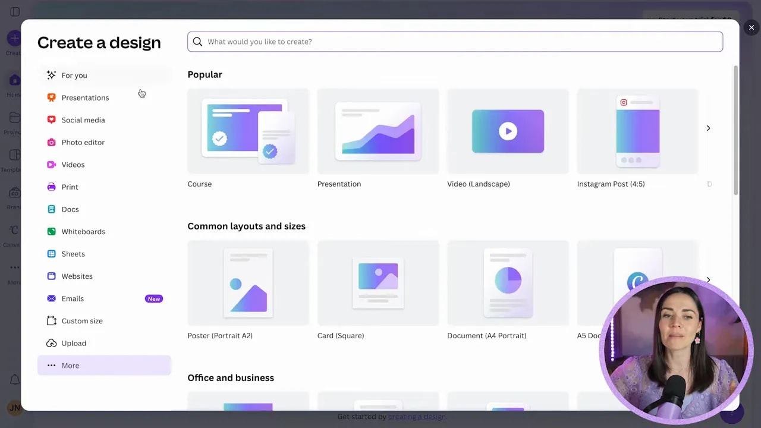Click the Emails category icon
This screenshot has height=428, width=761.
(52, 298)
